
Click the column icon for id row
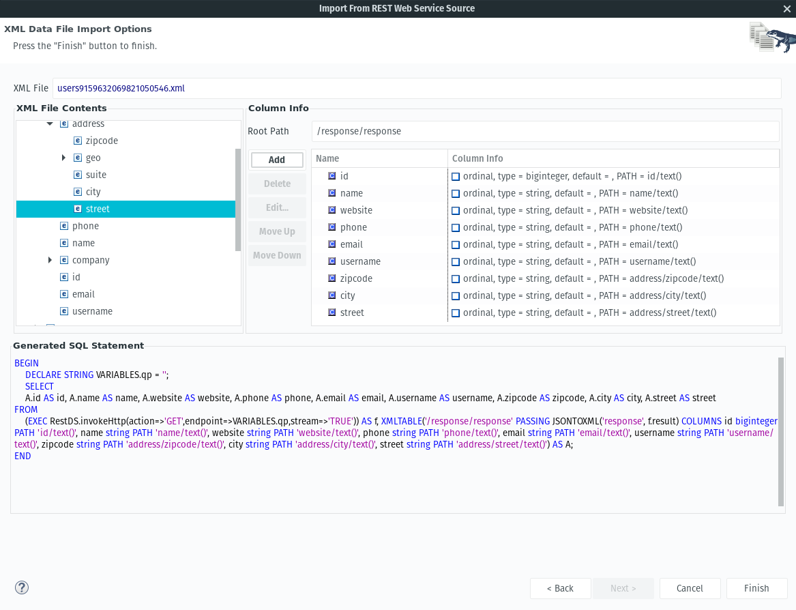[x=332, y=176]
